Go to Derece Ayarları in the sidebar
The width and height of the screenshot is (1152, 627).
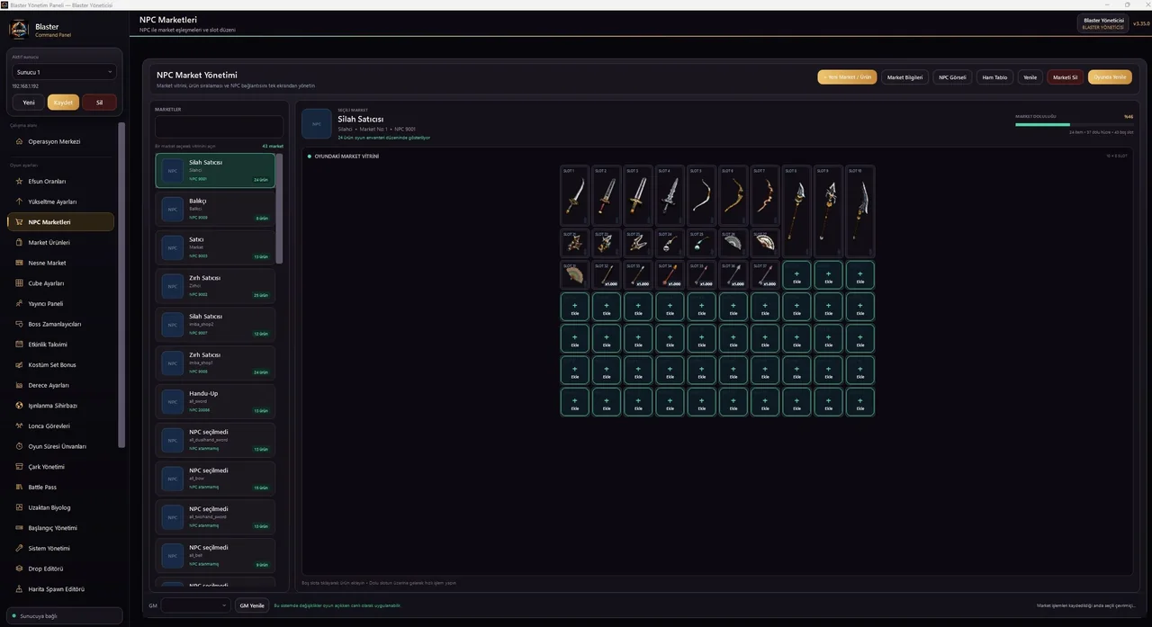[x=60, y=385]
